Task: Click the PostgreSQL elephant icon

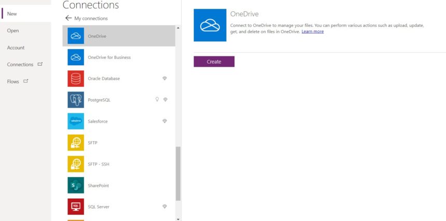Action: click(x=76, y=100)
